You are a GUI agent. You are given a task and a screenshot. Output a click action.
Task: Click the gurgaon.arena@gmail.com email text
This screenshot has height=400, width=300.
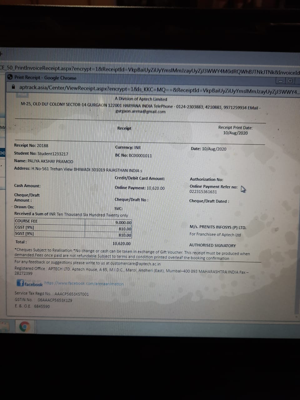point(140,111)
